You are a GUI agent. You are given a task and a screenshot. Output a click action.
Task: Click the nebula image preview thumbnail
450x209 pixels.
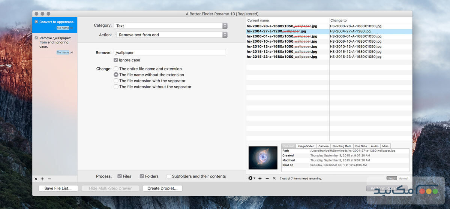[x=263, y=158]
